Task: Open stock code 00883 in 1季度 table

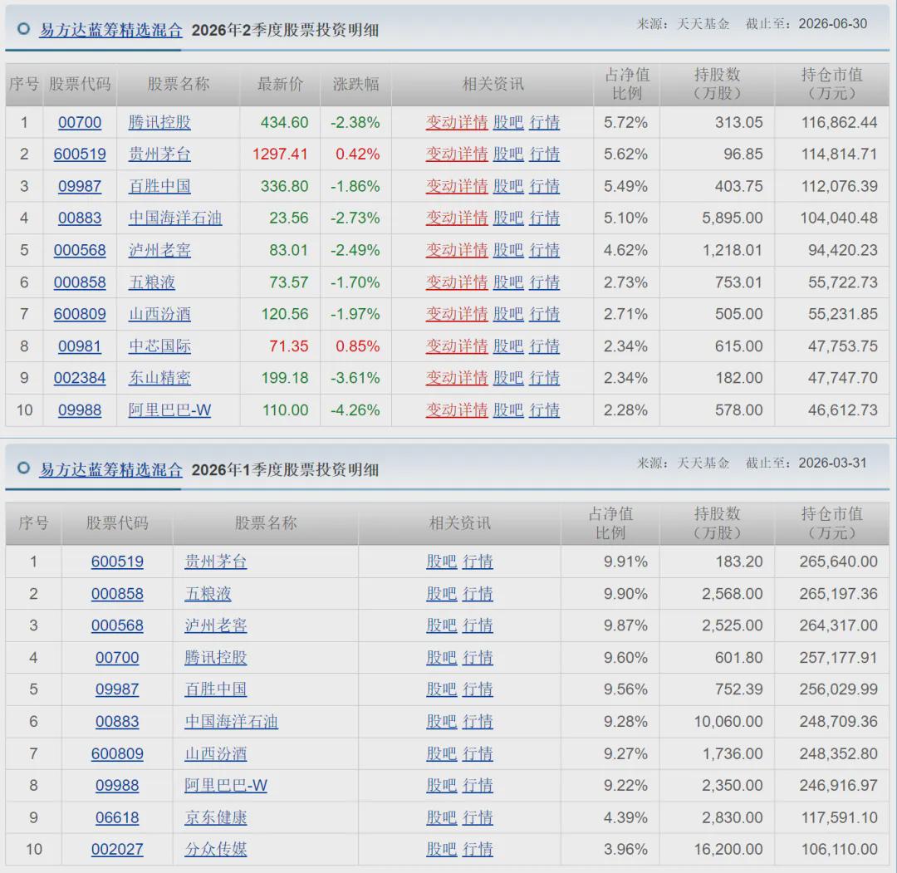Action: pos(117,722)
